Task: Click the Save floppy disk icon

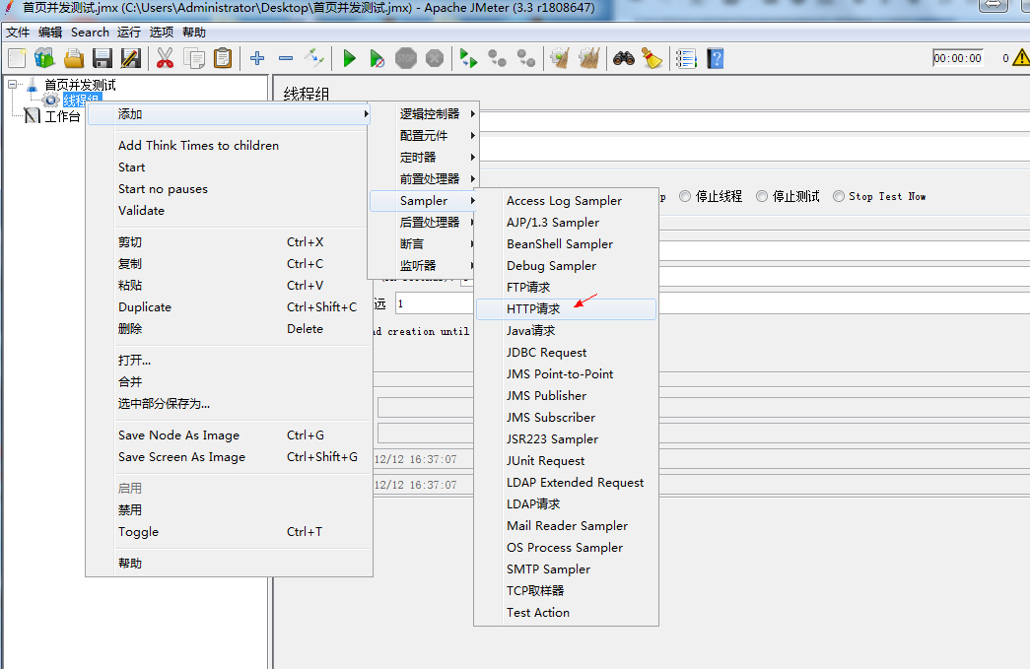Action: [103, 58]
